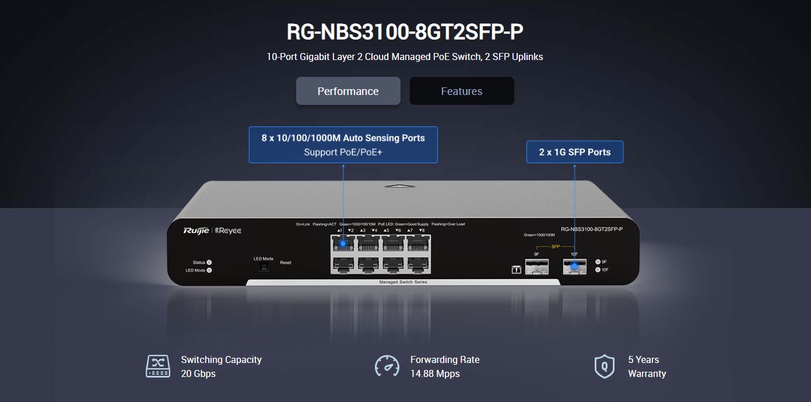Click the Managed Switch Series label strip

[403, 282]
